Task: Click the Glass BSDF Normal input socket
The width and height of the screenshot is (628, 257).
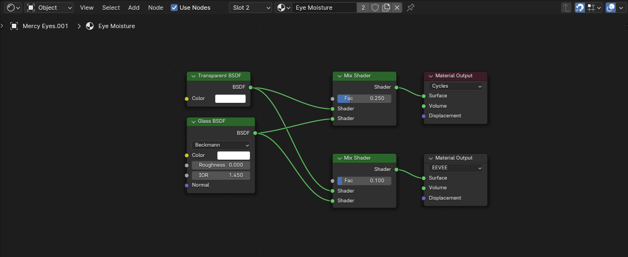Action: point(187,186)
